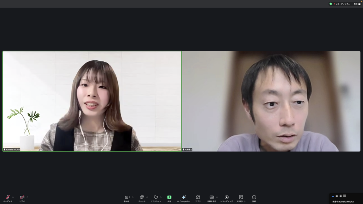
Task: Click the green security shield icon
Action: pyautogui.click(x=331, y=4)
